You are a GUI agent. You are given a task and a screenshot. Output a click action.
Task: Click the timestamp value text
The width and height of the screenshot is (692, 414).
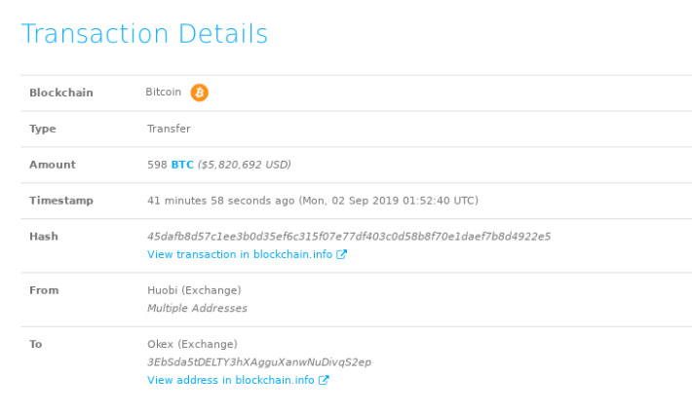coord(313,201)
